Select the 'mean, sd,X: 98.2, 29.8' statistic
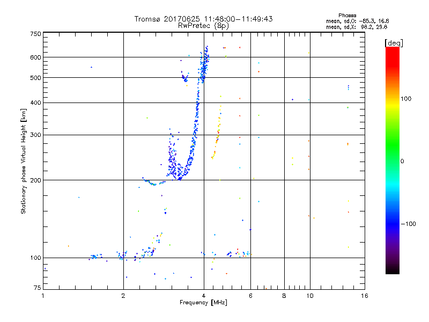429x322 pixels. [x=357, y=27]
